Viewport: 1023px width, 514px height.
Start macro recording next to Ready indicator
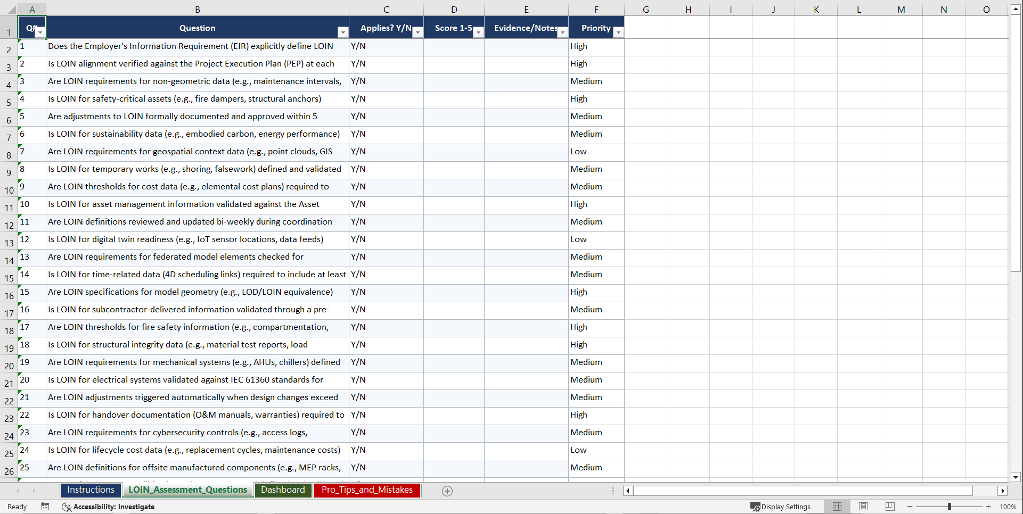45,507
